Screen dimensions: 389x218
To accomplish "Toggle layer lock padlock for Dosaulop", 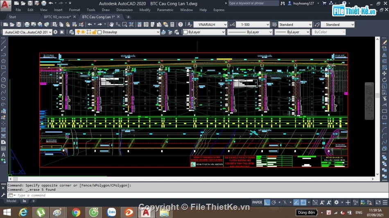I will click(94, 32).
